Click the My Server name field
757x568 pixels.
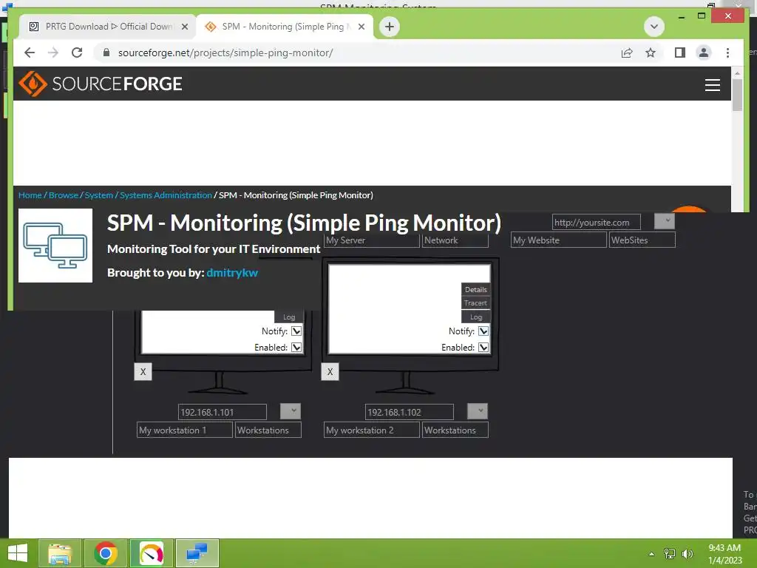371,240
